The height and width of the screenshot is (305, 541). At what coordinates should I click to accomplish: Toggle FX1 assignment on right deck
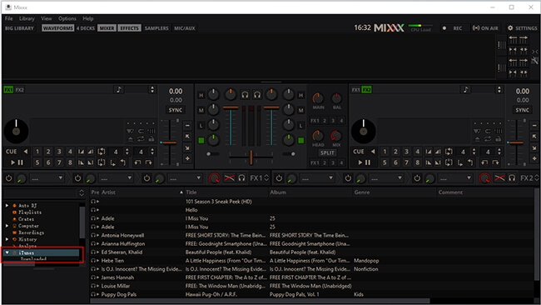point(355,90)
